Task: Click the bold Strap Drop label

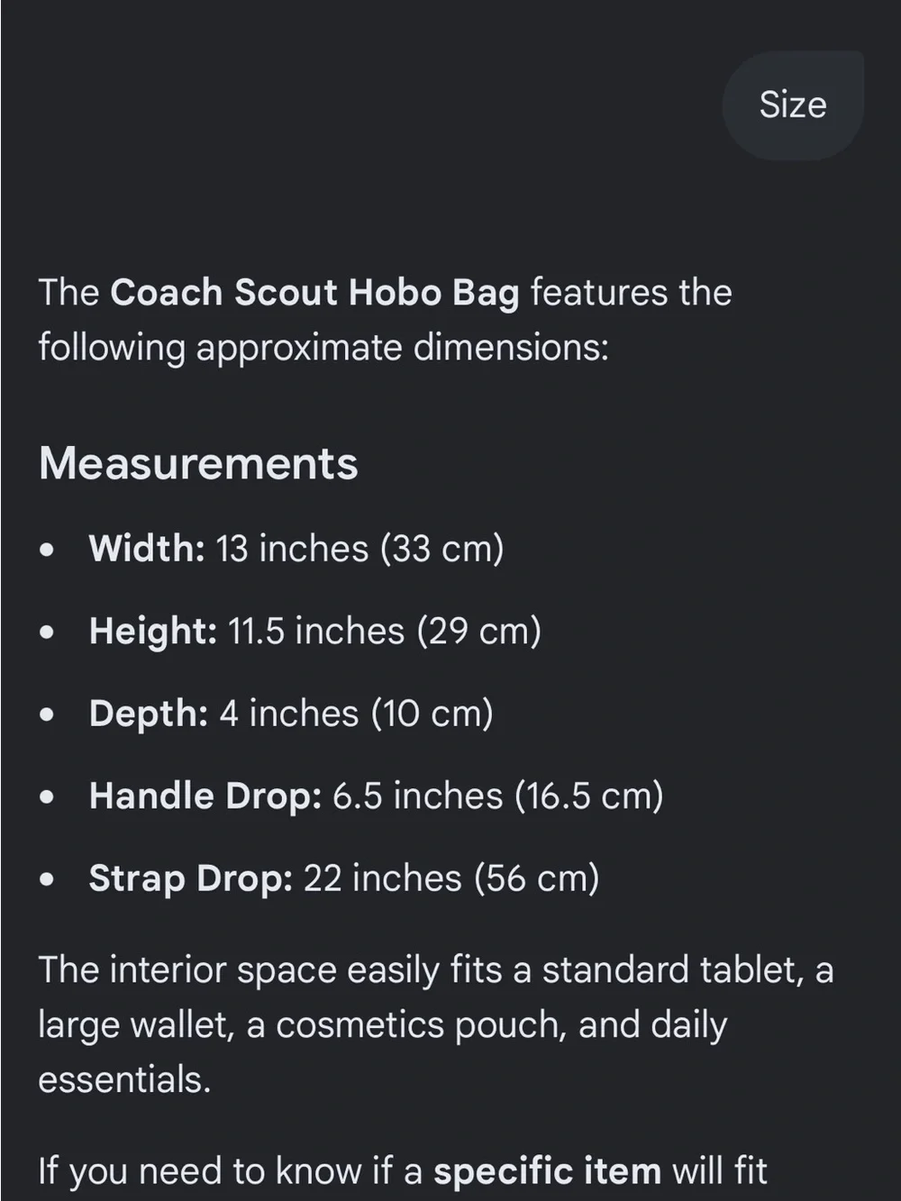Action: point(191,878)
